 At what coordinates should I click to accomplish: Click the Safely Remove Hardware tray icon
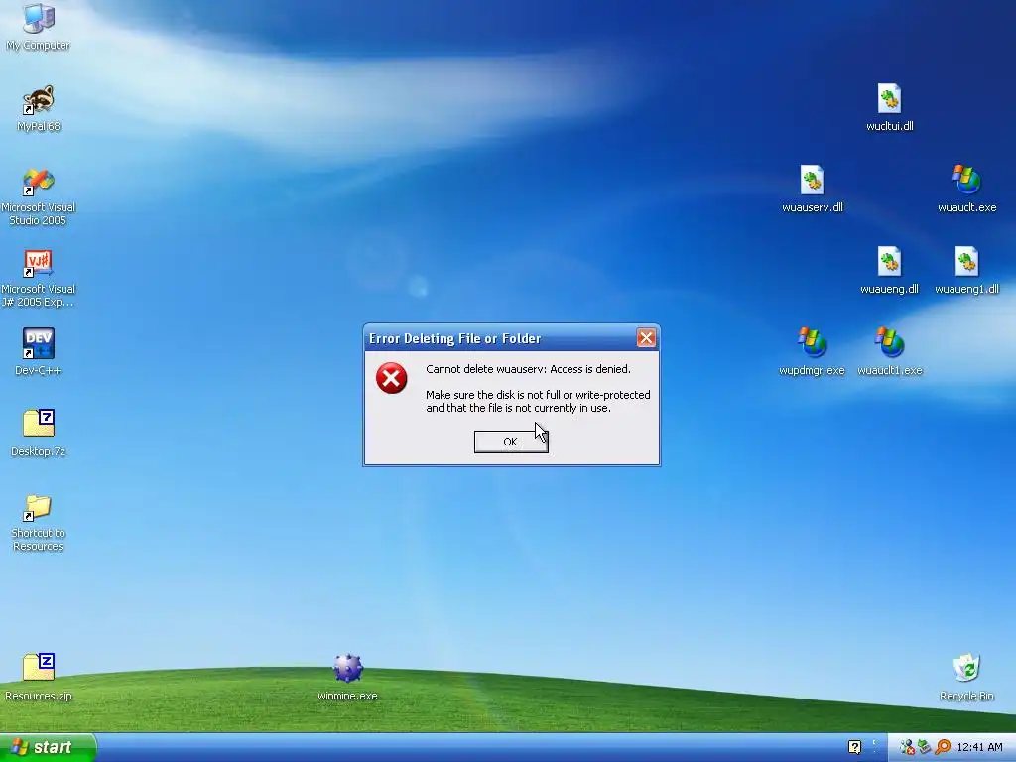[x=925, y=747]
